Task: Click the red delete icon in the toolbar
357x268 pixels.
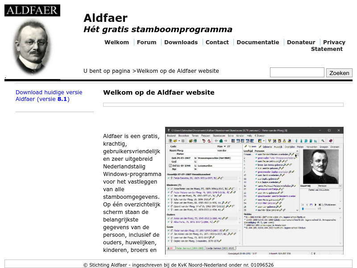Action: (208, 140)
